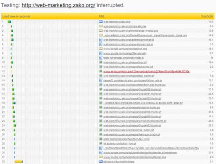Open the web-marketing.zako.org/ link in row 1

point(117,22)
